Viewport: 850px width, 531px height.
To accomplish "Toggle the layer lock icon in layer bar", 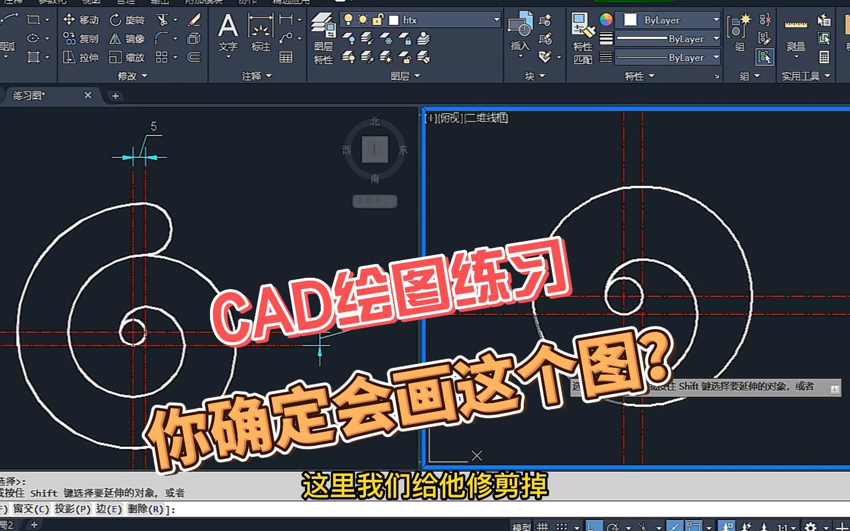I will point(378,20).
